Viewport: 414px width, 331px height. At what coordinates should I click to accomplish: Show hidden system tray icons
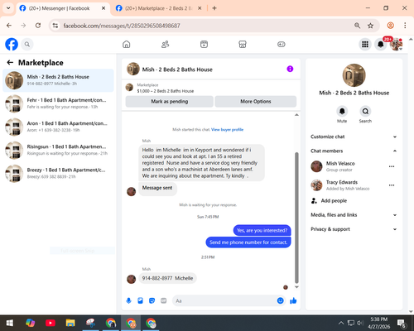point(341,323)
